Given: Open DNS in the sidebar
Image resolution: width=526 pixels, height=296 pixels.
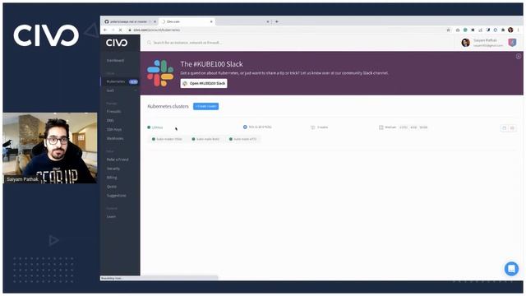Looking at the screenshot, I should (110, 120).
